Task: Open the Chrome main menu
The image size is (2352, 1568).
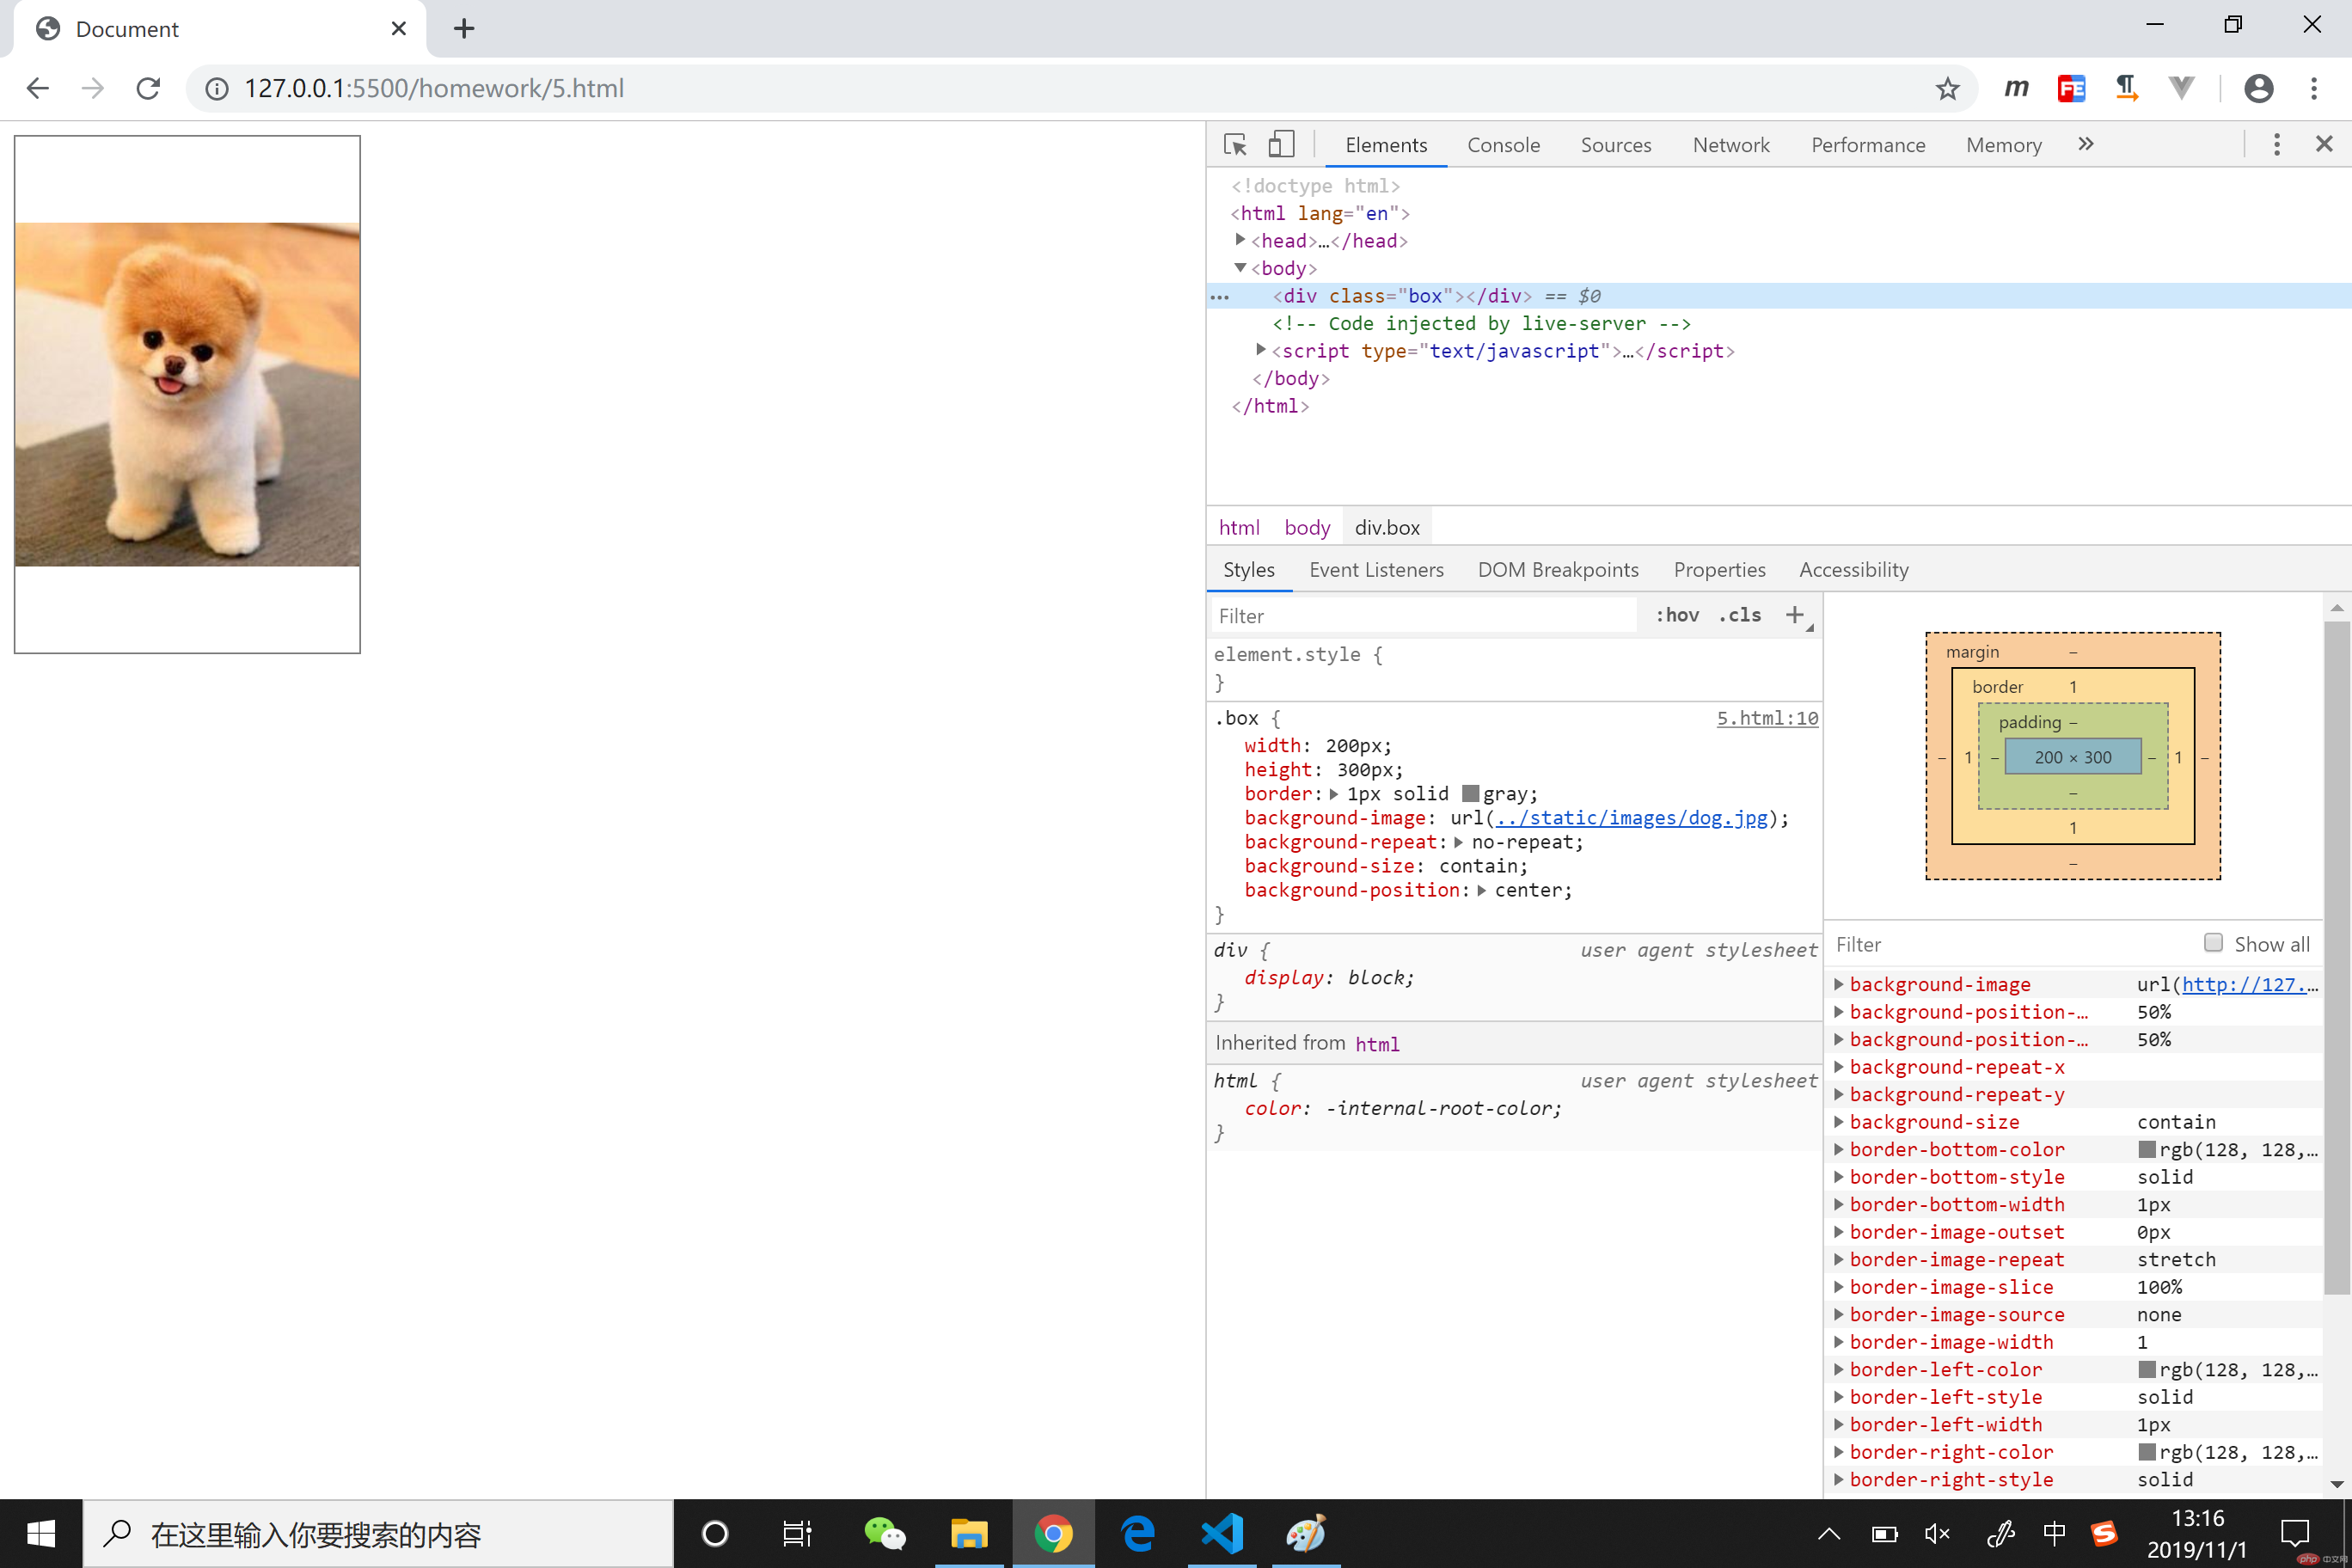Action: coord(2314,89)
